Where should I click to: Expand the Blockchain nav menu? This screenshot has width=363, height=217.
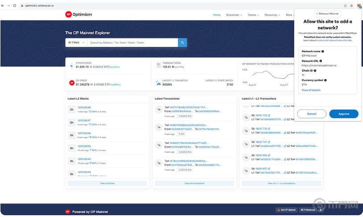click(234, 15)
